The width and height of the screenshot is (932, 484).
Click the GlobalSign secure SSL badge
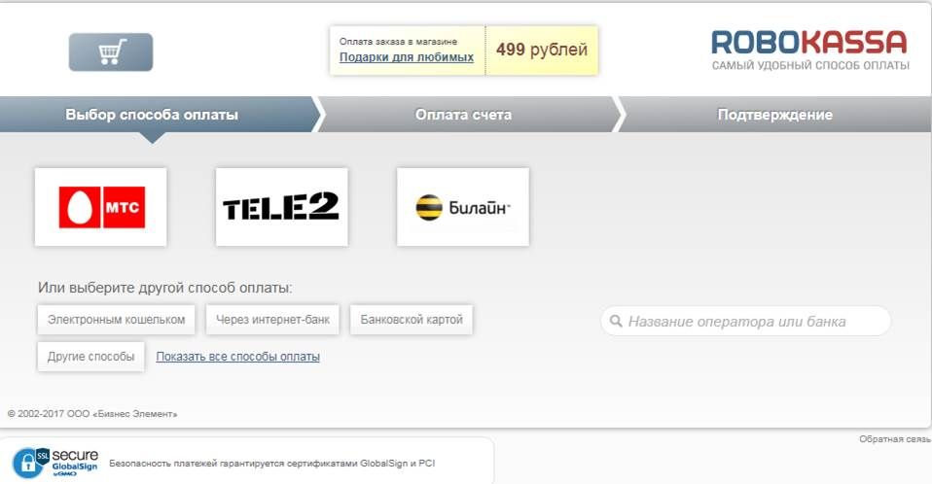(x=55, y=463)
